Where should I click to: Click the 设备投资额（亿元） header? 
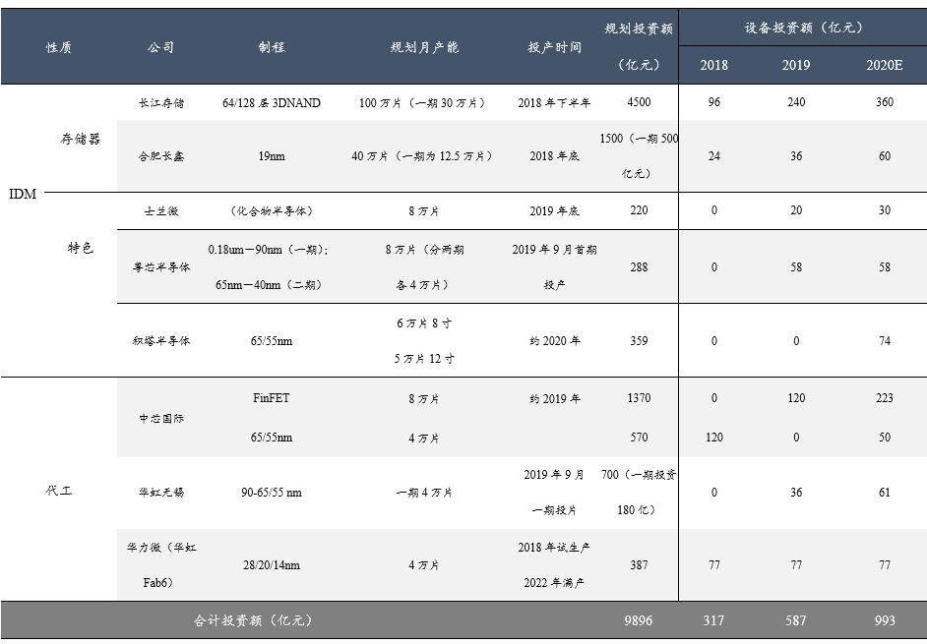803,28
